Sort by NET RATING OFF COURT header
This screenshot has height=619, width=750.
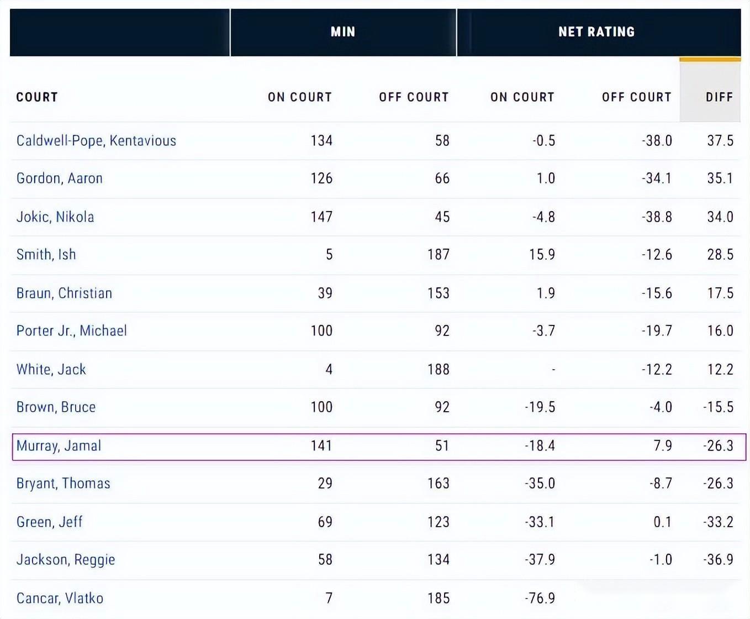click(636, 97)
